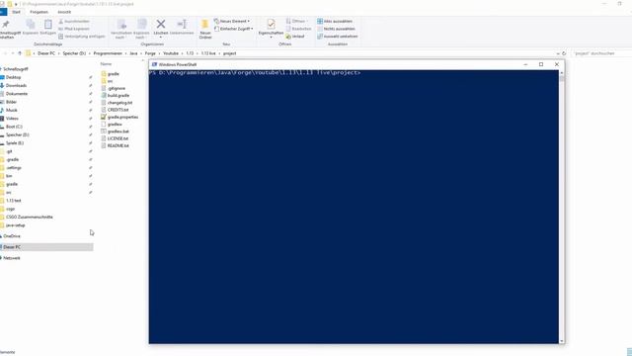This screenshot has height=356, width=632.
Task: Select Programmieren in the breadcrumb path
Action: 108,53
